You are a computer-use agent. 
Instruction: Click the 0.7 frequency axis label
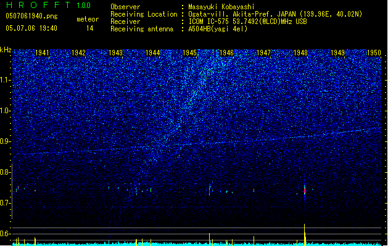pos(5,203)
